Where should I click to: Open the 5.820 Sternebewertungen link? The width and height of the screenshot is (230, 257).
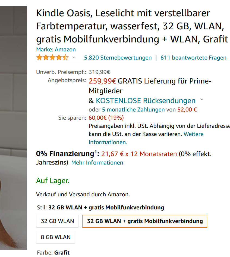pyautogui.click(x=118, y=58)
